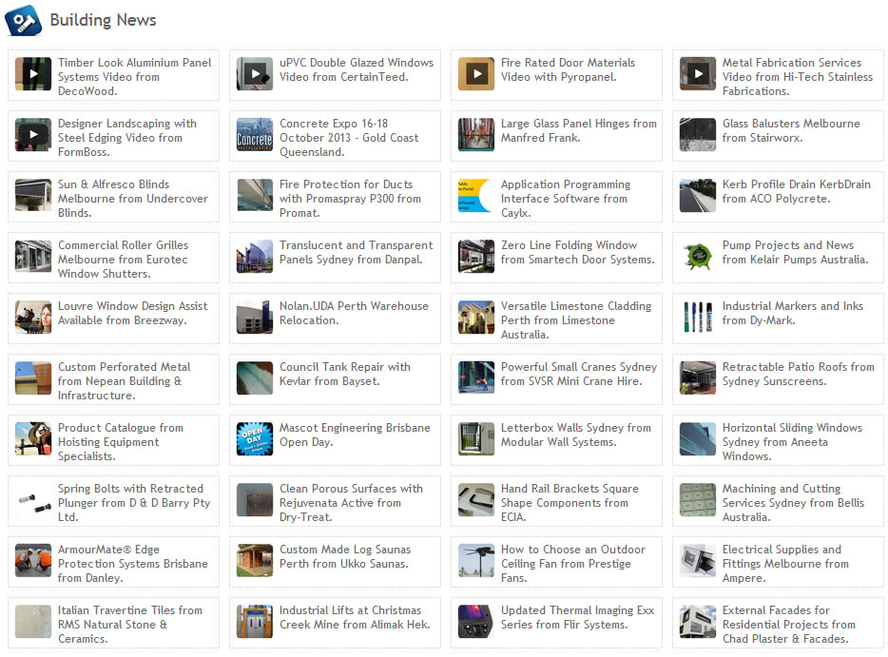This screenshot has height=657, width=888.
Task: Open the Mascot Engineering Brisbane Open Day link
Action: pyautogui.click(x=355, y=435)
